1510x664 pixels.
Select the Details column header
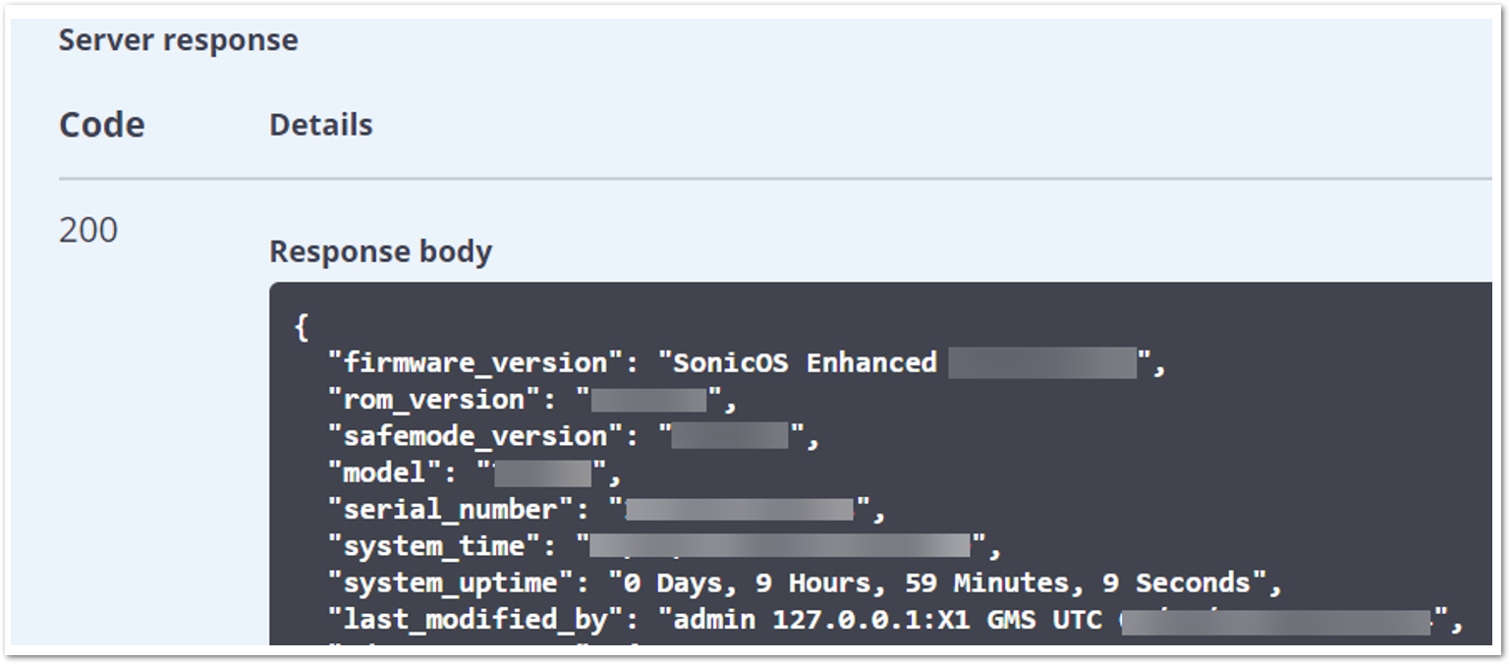(x=321, y=126)
